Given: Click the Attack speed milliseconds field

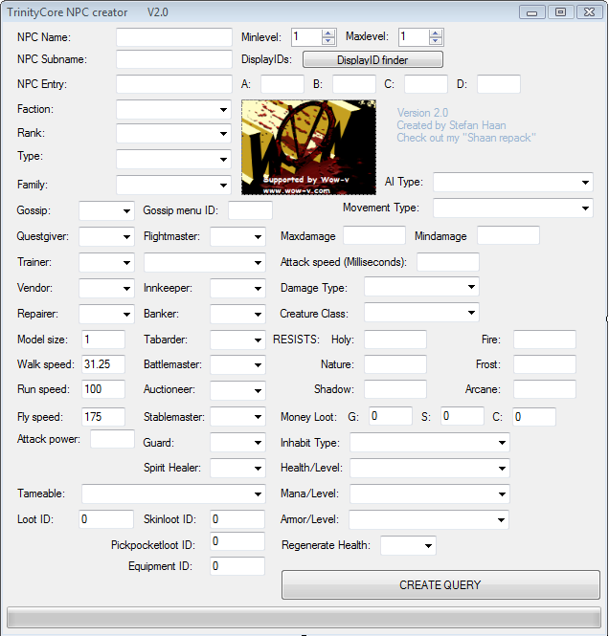Looking at the screenshot, I should tap(448, 262).
